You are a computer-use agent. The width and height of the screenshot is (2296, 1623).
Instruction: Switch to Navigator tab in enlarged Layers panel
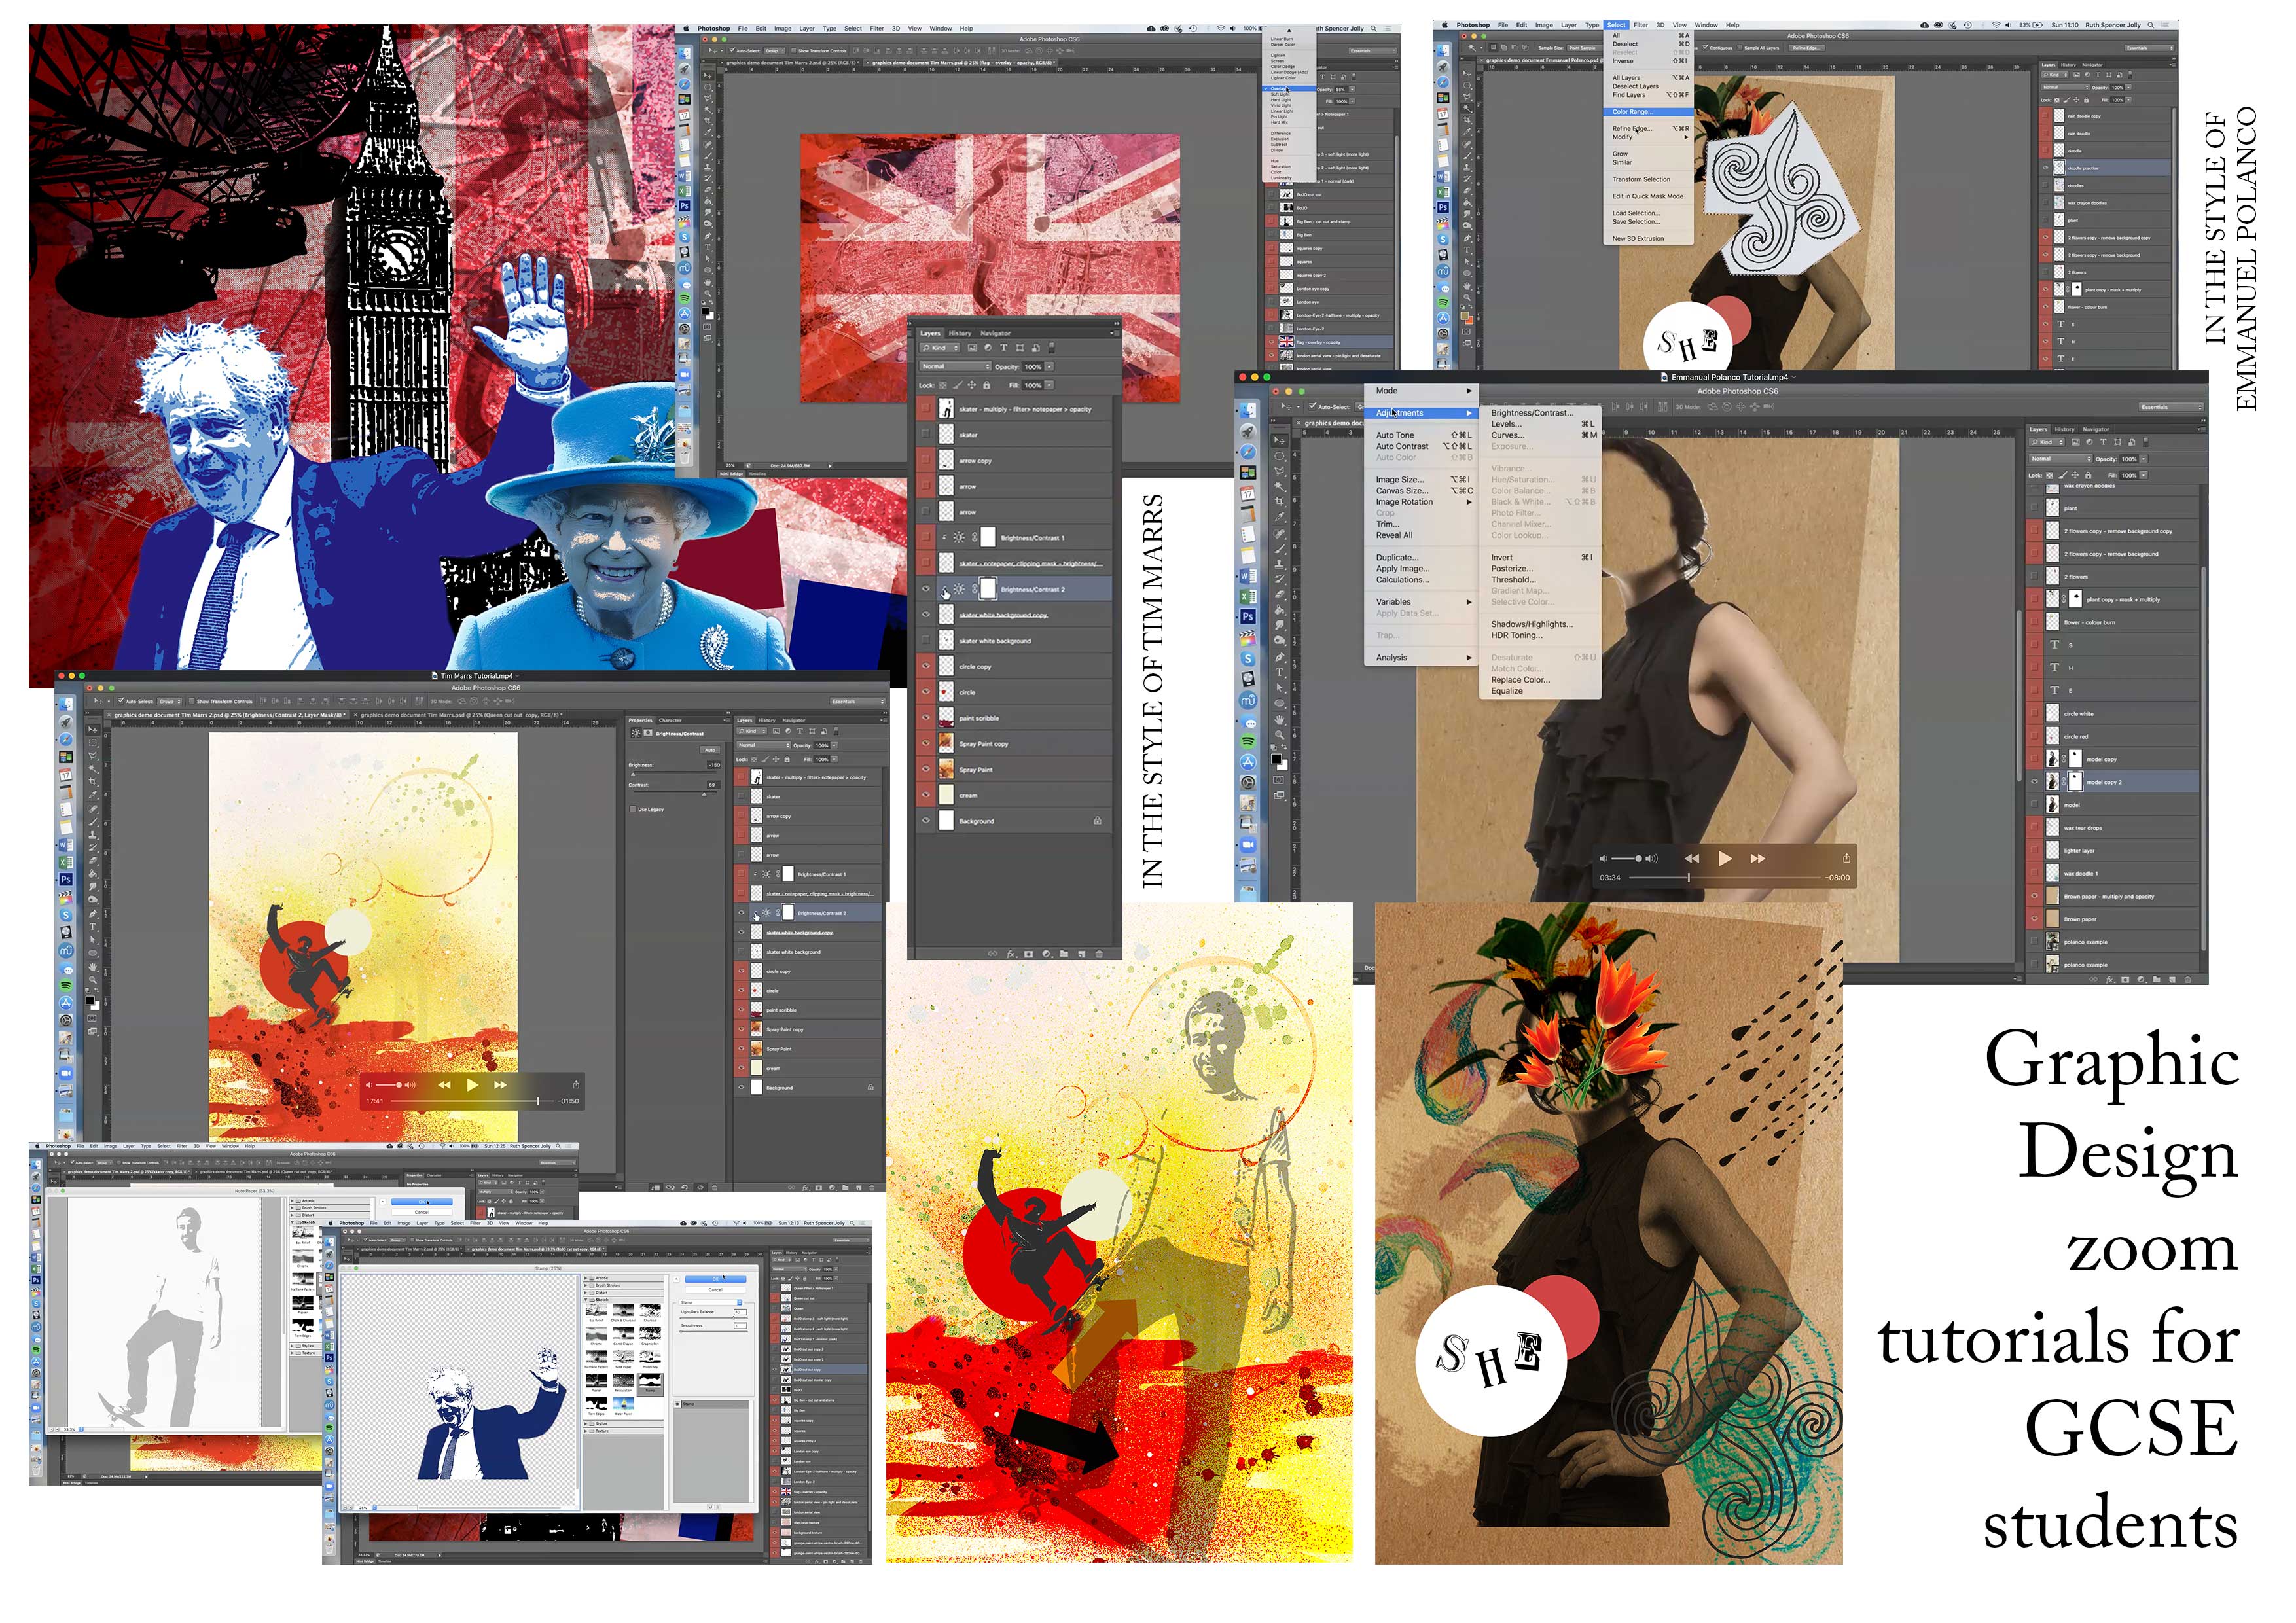point(996,334)
